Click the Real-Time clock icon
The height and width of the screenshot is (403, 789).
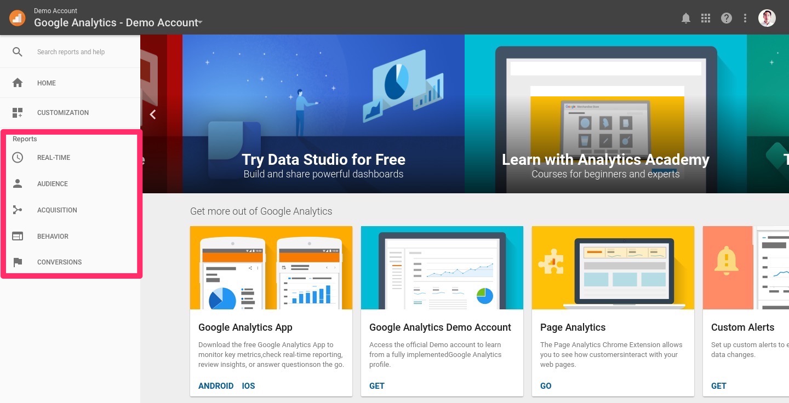pos(18,158)
